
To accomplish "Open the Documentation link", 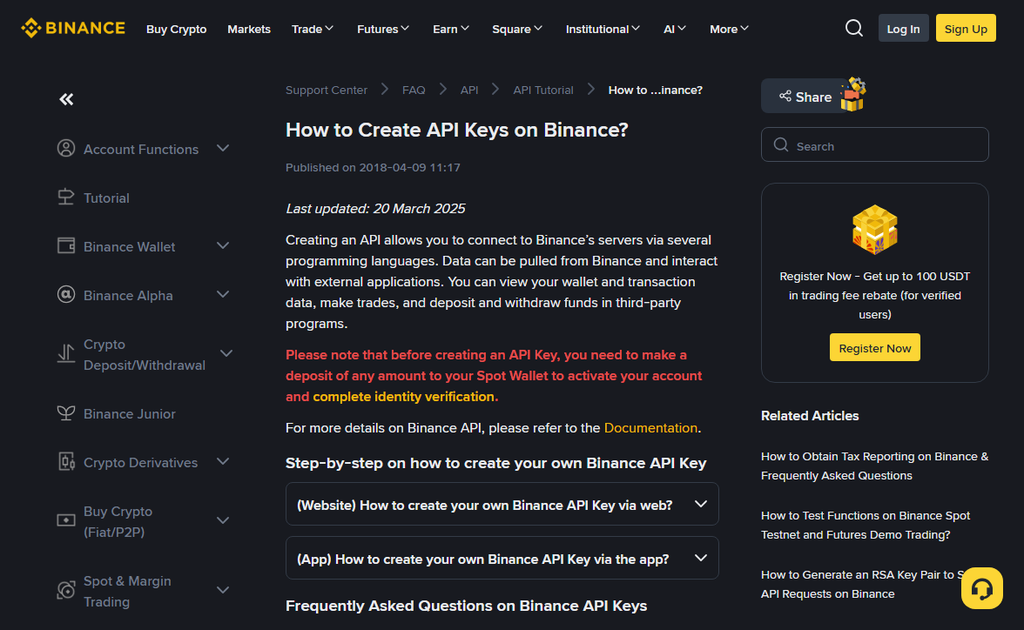I will coord(650,427).
